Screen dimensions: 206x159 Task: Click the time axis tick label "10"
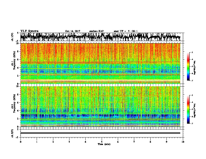tap(183, 142)
